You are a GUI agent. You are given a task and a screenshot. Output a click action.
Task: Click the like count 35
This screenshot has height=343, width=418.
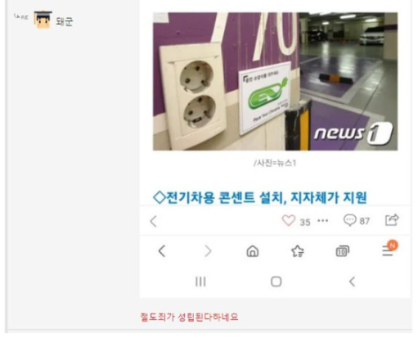coord(305,223)
